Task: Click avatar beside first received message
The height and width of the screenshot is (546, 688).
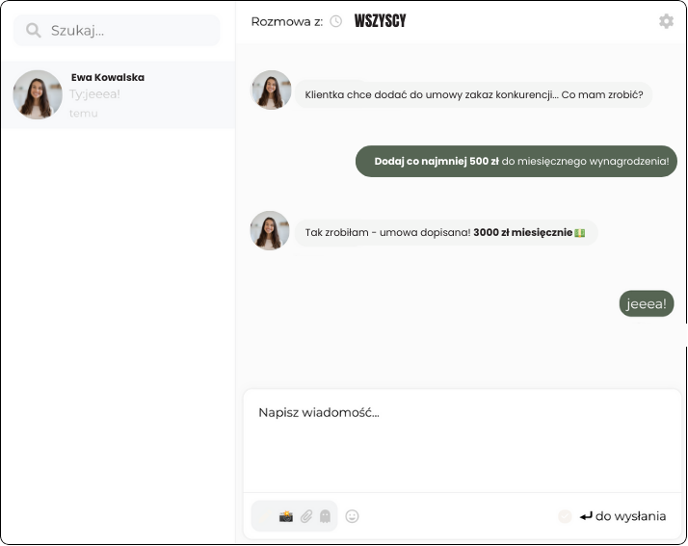Action: (x=271, y=90)
